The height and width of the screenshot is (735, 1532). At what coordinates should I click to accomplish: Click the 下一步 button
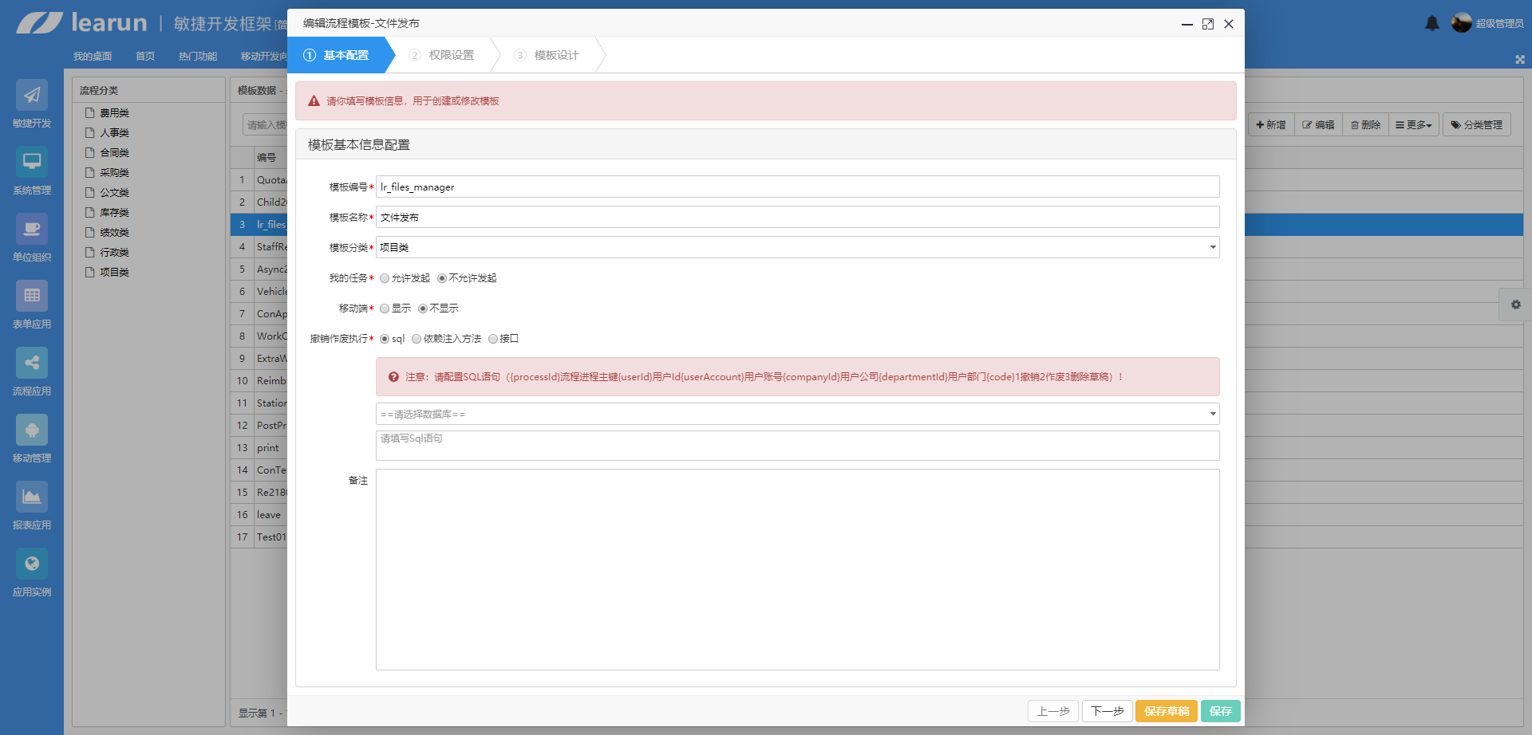[1107, 711]
